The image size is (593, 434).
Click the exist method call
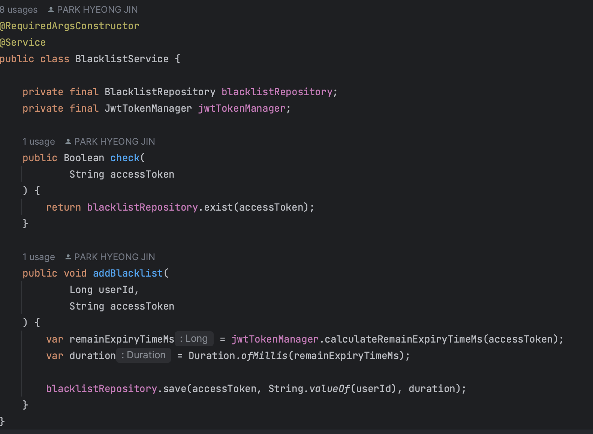[219, 207]
